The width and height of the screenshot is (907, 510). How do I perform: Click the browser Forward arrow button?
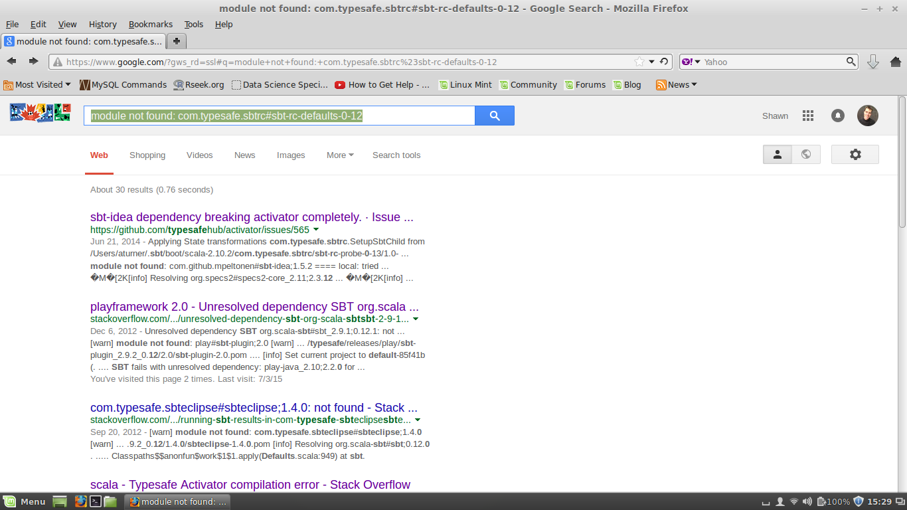pos(33,62)
